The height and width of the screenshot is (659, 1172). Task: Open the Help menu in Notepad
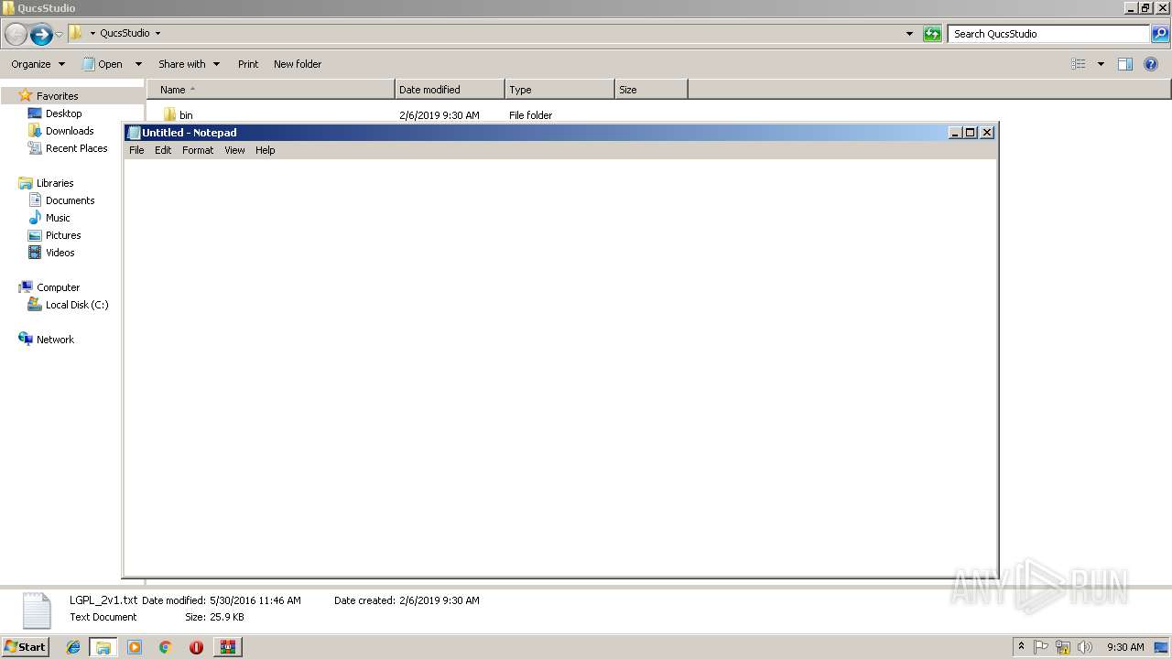point(266,150)
